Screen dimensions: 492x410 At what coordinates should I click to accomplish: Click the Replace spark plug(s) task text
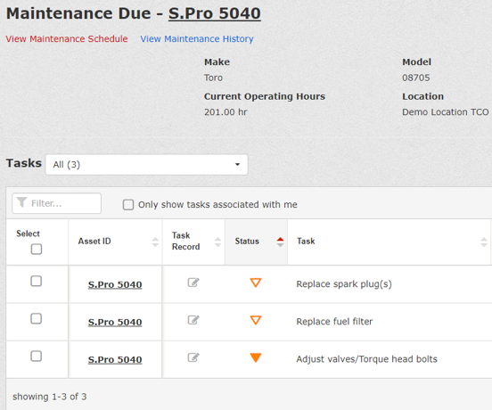point(344,284)
